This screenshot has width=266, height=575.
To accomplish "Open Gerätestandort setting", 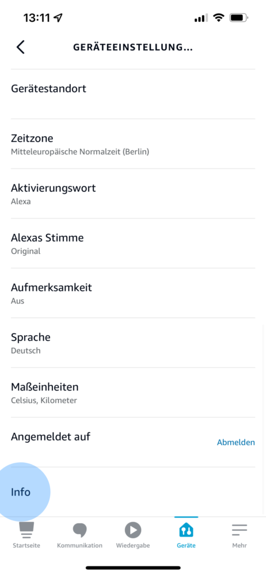I will point(133,94).
